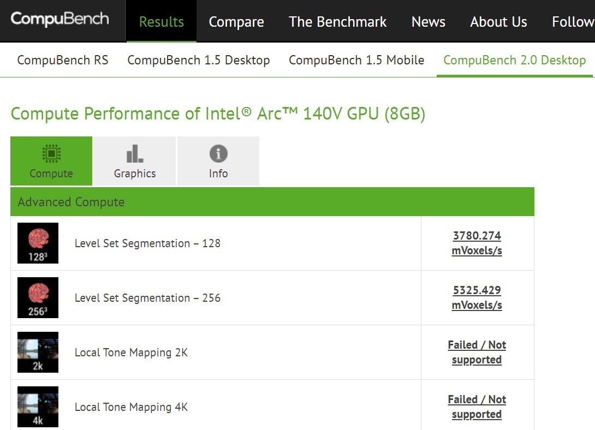
Task: Switch to CompuBench RS tab
Action: [63, 60]
